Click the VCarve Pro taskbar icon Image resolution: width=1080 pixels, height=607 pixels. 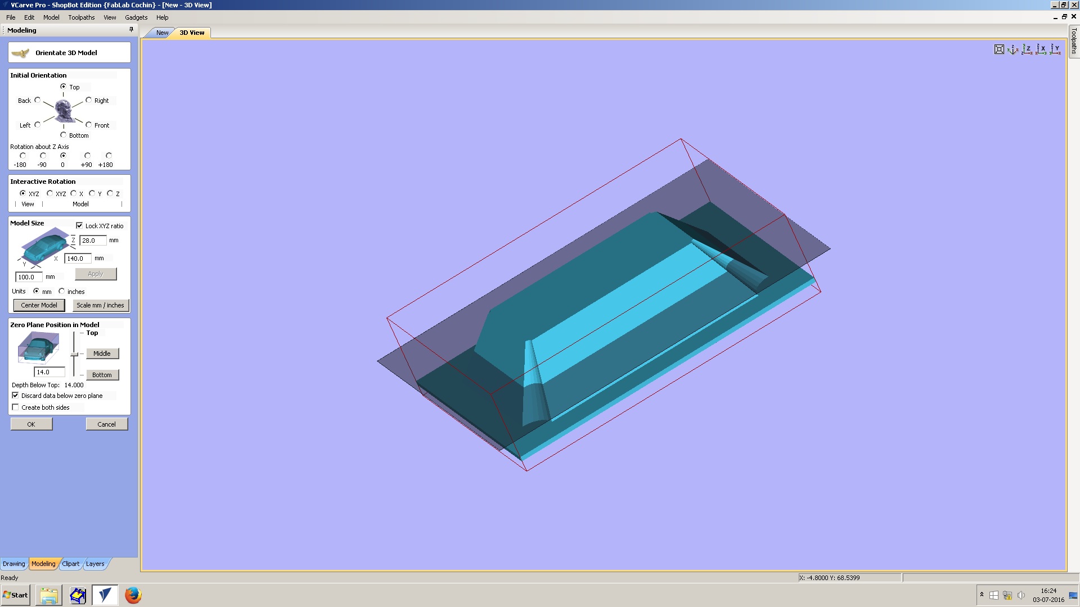(105, 595)
